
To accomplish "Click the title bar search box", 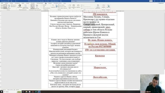I will pyautogui.click(x=83, y=1).
